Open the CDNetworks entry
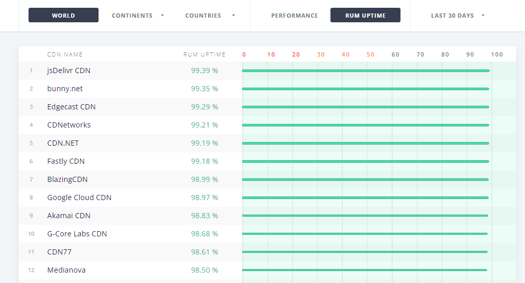 [x=68, y=125]
